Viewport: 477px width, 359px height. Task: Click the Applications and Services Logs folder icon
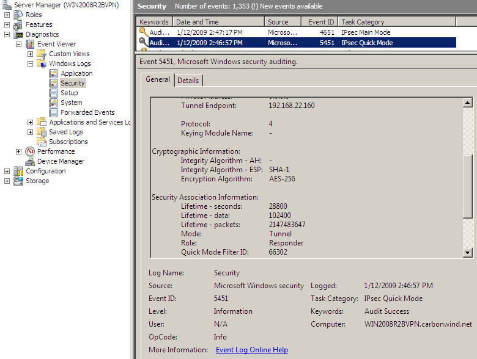42,122
